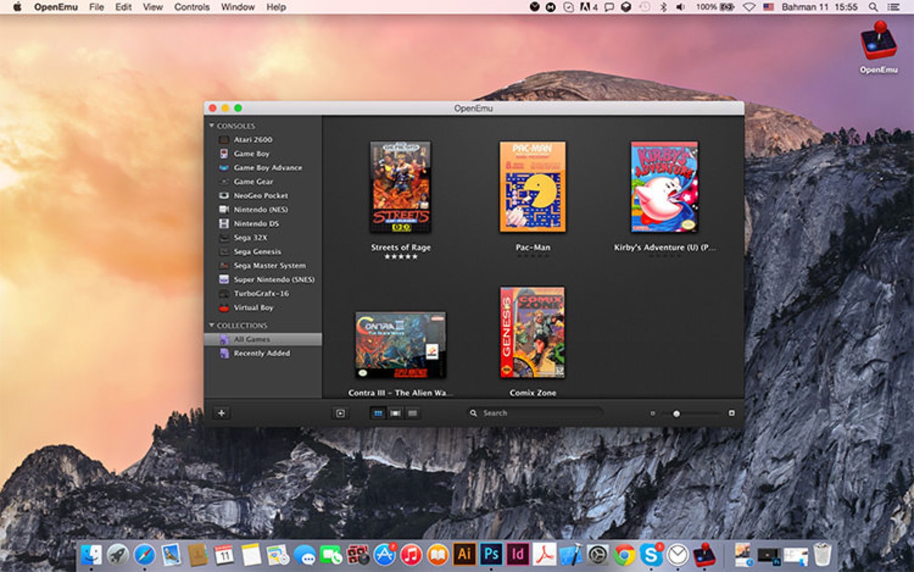Open iTunes from the dock
Image resolution: width=914 pixels, height=572 pixels.
coord(411,555)
